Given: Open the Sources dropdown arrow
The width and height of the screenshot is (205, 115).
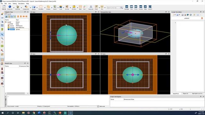Looking at the screenshot, I should pyautogui.click(x=70, y=8).
